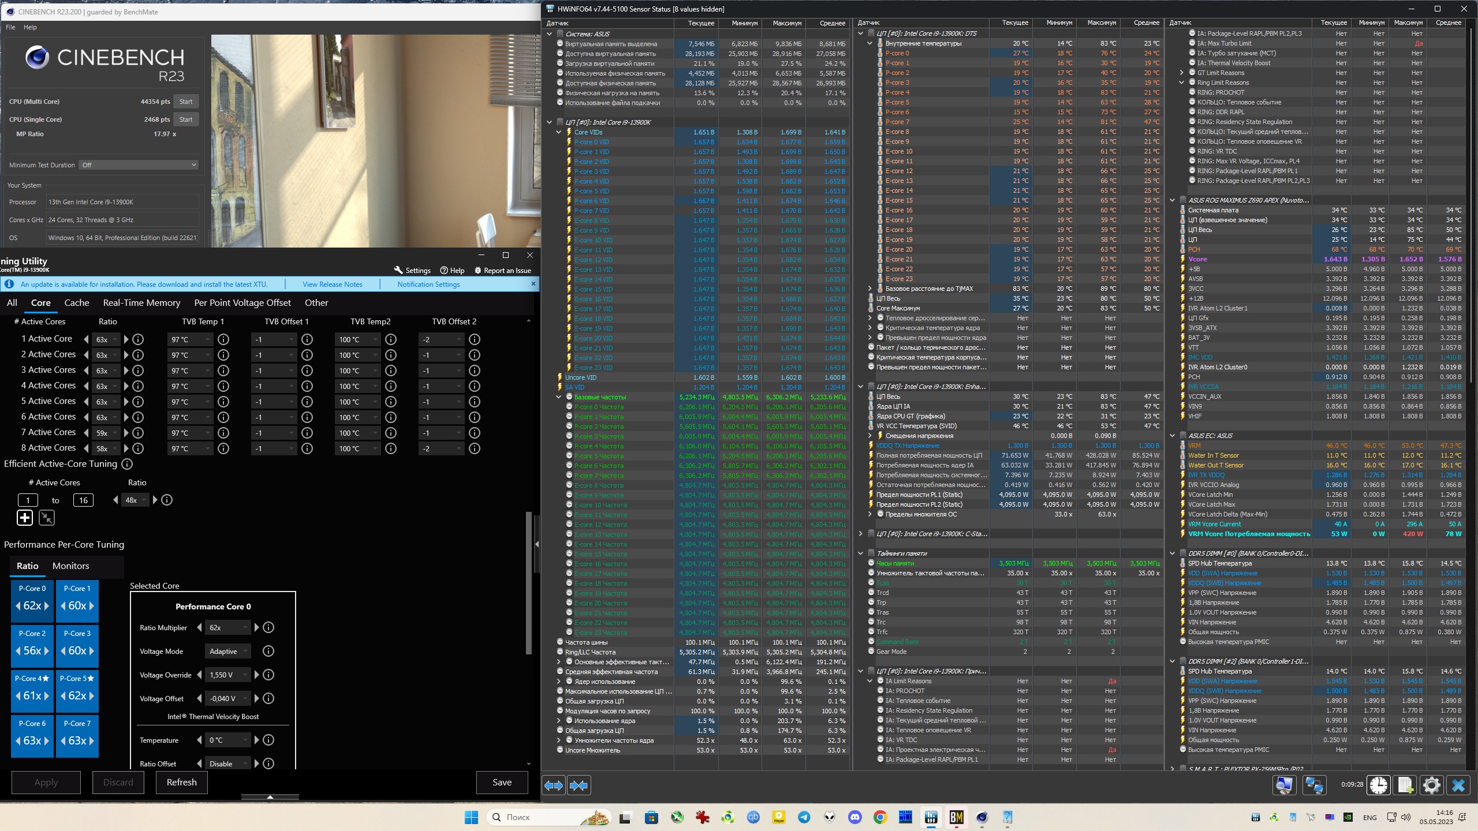Click the View Release Notes link
Viewport: 1478px width, 831px height.
click(x=332, y=284)
